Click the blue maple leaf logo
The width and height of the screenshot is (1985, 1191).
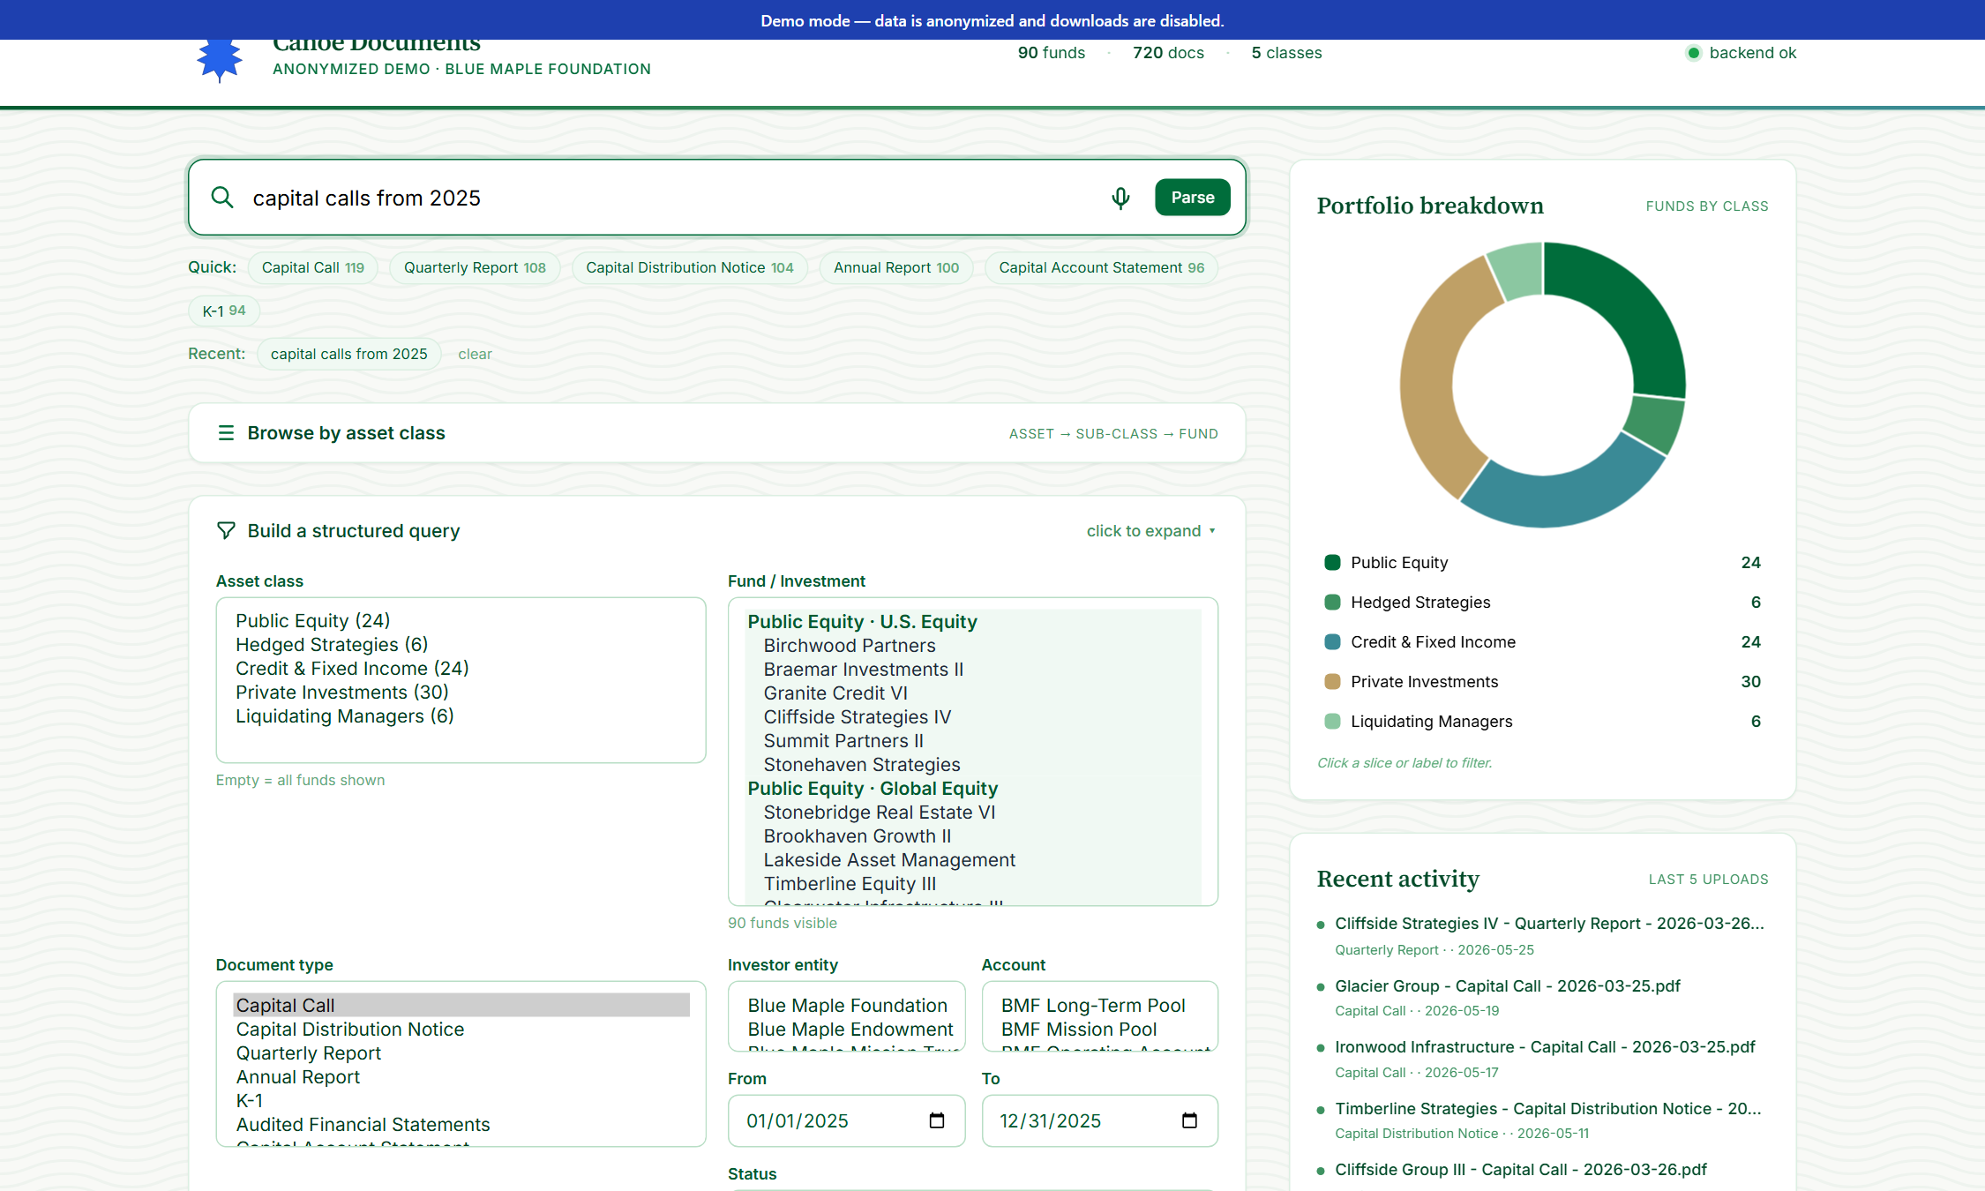coord(220,60)
